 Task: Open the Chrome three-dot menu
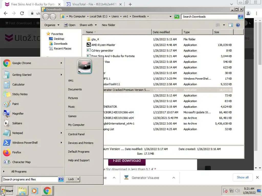256,13
